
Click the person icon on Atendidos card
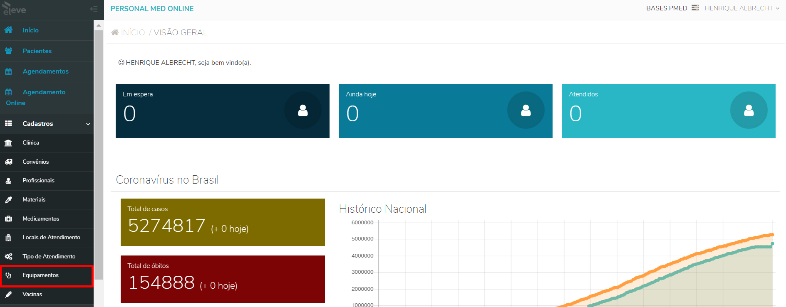(x=749, y=110)
